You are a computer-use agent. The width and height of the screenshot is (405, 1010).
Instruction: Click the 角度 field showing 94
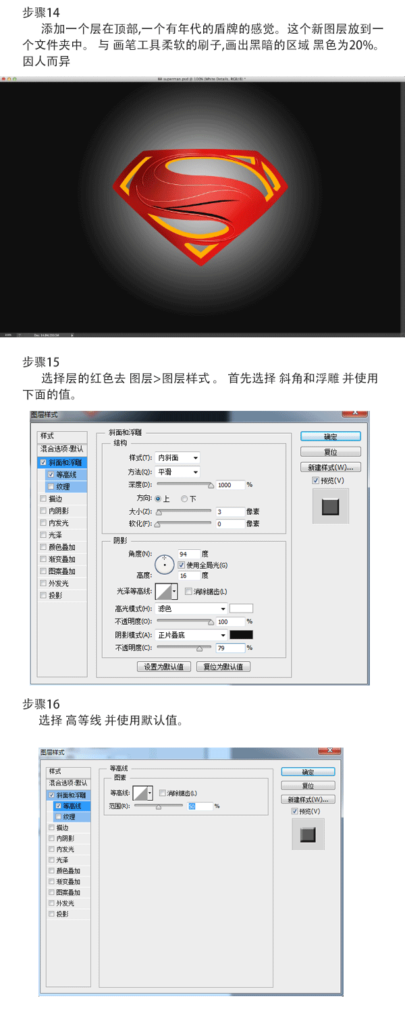pos(189,553)
